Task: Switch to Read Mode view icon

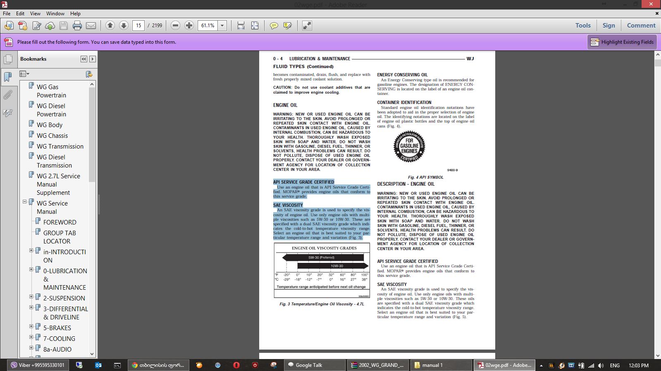Action: [x=307, y=26]
